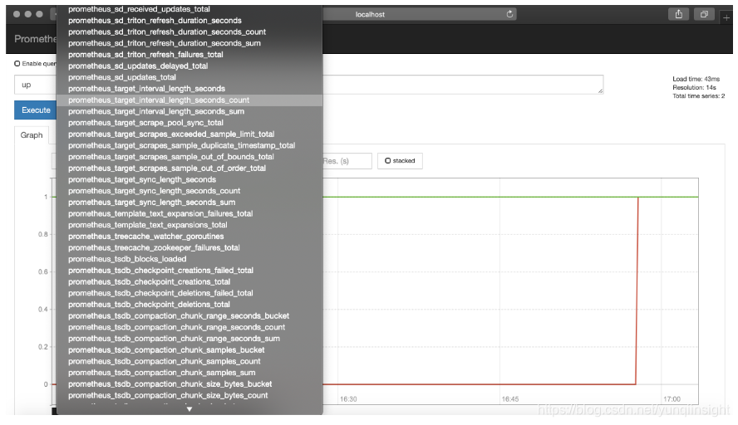This screenshot has height=425, width=738.
Task: Click the Res. (s) input field
Action: (x=347, y=161)
